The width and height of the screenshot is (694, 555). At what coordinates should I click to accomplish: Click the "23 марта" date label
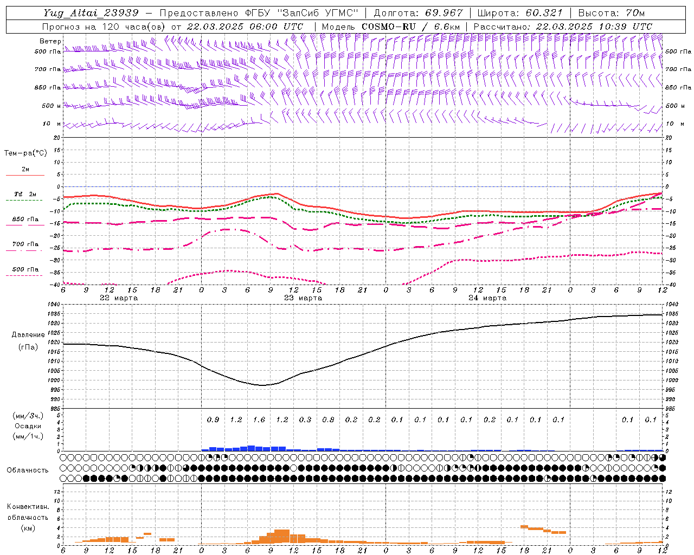coord(303,298)
